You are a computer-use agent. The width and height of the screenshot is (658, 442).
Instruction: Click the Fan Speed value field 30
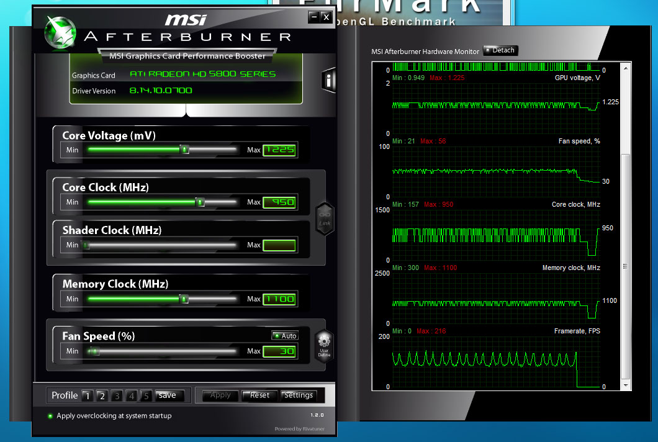[x=280, y=351]
